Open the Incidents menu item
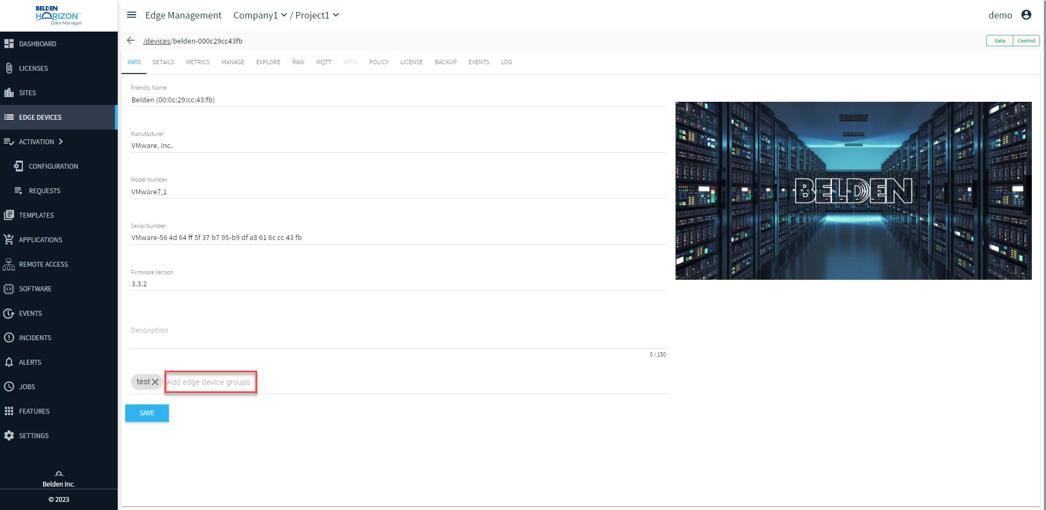 (58, 337)
